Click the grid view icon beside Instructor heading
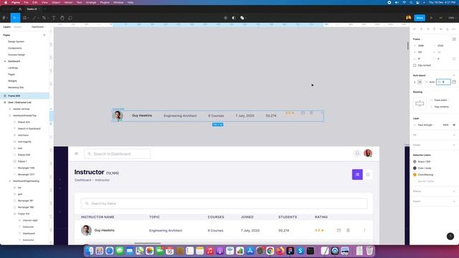The width and height of the screenshot is (459, 258). [368, 175]
